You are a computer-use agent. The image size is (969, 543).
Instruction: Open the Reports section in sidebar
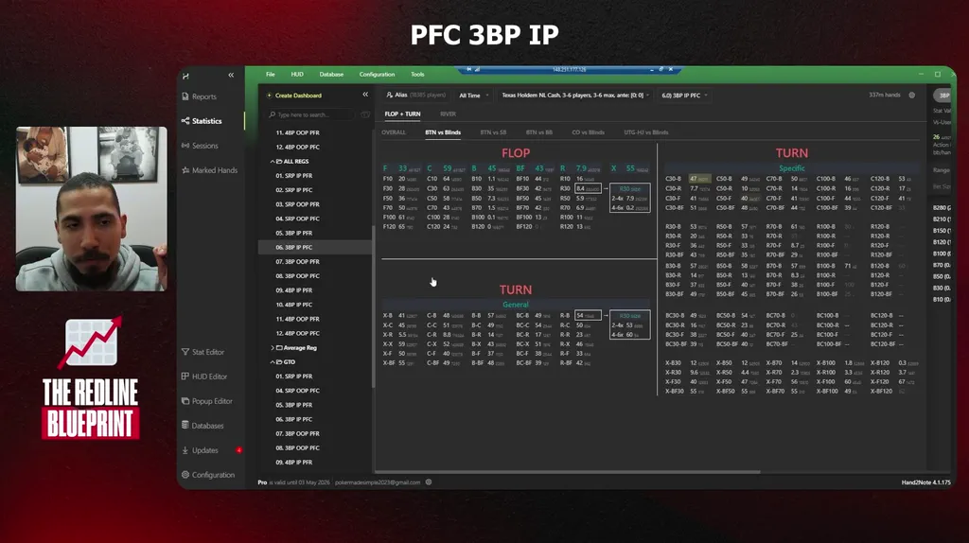pyautogui.click(x=200, y=96)
